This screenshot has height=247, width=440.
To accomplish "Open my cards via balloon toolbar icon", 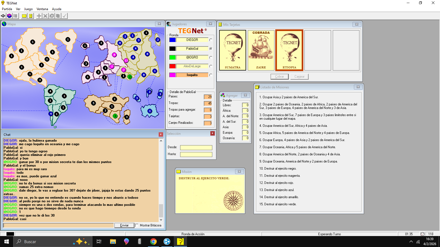I will 31,16.
